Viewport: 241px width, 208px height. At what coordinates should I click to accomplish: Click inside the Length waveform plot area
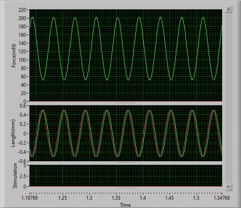click(x=126, y=133)
